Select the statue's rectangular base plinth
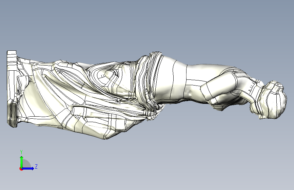Screen dimensions: 294x190 [12, 89]
